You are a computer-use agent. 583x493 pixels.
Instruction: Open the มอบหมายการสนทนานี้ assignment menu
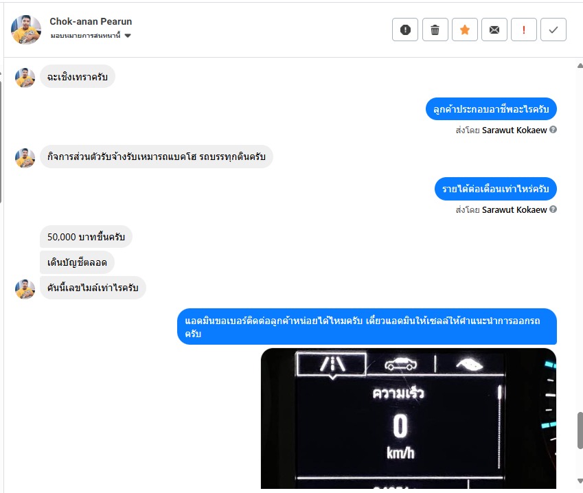coord(91,36)
